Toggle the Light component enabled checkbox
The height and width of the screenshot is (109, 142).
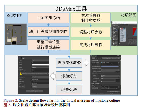click(21, 58)
